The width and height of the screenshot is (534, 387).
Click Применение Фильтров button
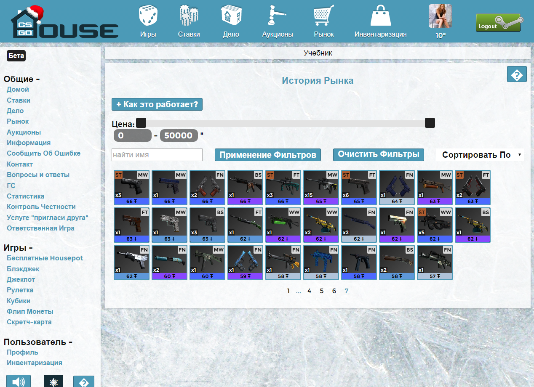[x=268, y=155]
